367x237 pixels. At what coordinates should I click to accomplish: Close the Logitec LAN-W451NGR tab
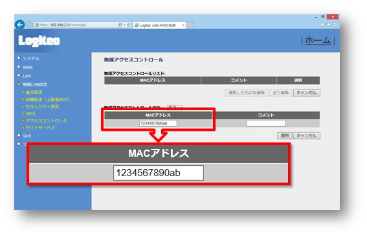pos(183,25)
